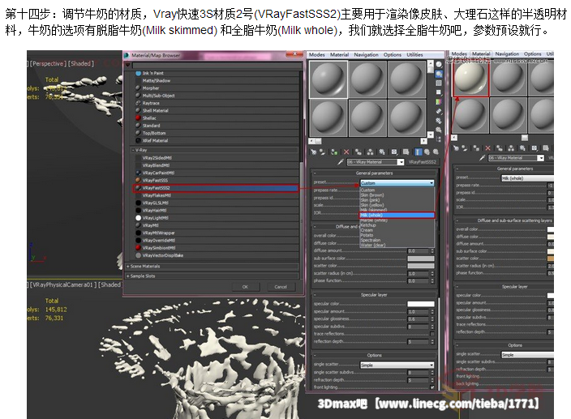Select VRayMtl in browser list
571x419 pixels.
(x=216, y=225)
